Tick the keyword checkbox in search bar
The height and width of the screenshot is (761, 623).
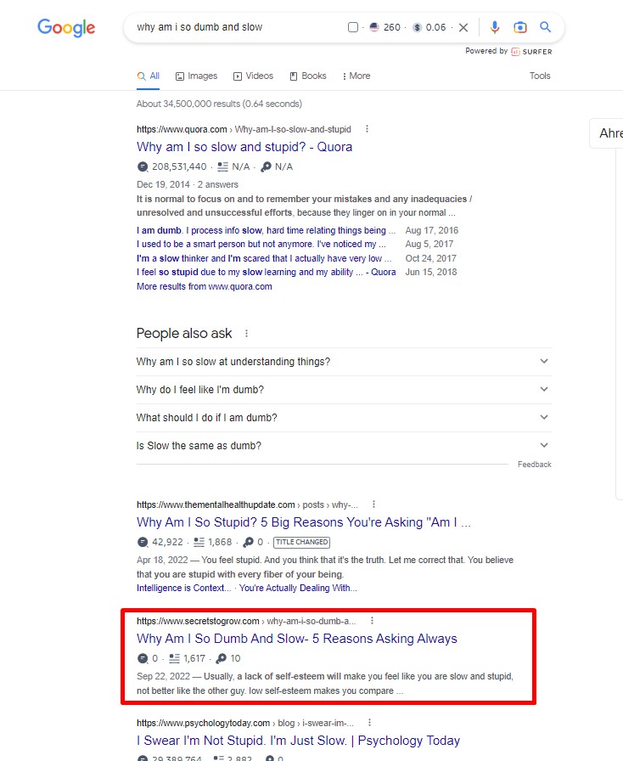coord(353,27)
